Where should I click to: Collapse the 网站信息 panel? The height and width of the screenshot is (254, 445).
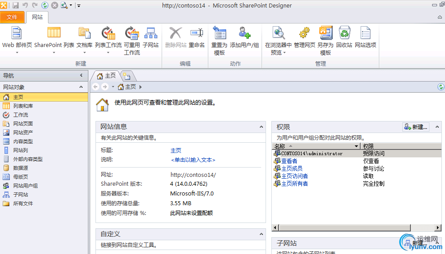point(261,127)
